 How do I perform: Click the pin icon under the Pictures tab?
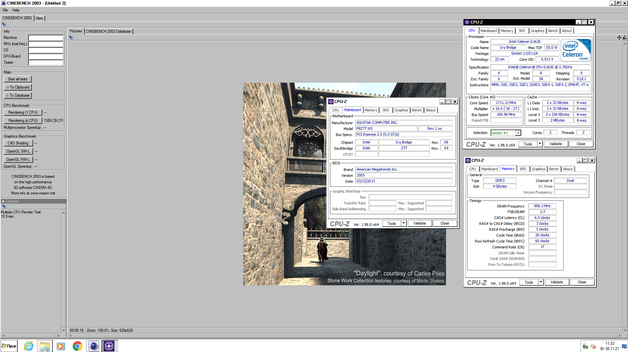click(71, 38)
